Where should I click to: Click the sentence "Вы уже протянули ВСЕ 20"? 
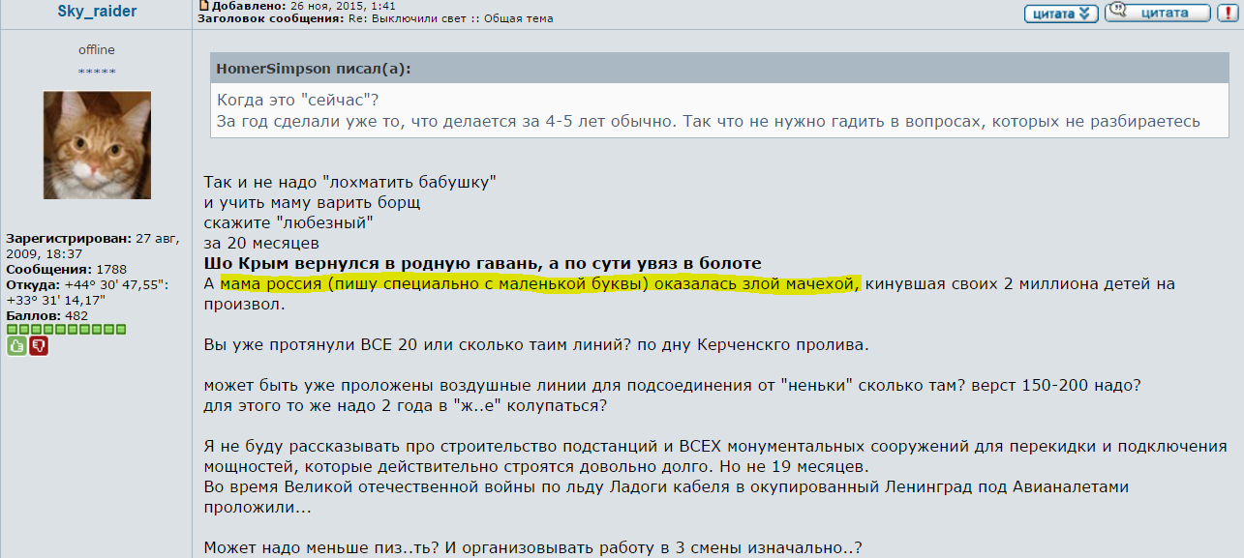point(537,344)
